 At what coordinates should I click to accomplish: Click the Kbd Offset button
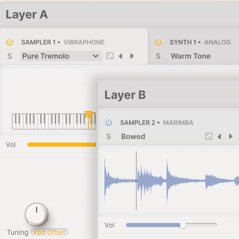(49, 232)
